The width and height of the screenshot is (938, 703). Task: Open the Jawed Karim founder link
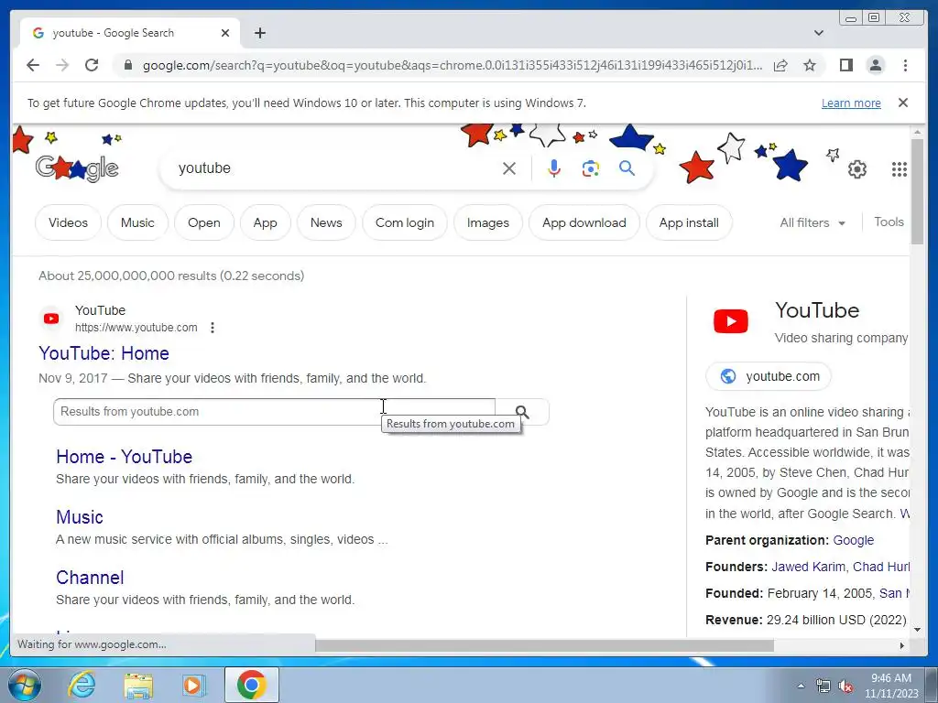coord(808,567)
